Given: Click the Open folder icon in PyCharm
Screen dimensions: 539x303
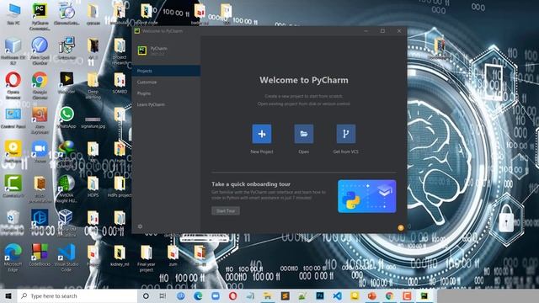Looking at the screenshot, I should click(303, 134).
